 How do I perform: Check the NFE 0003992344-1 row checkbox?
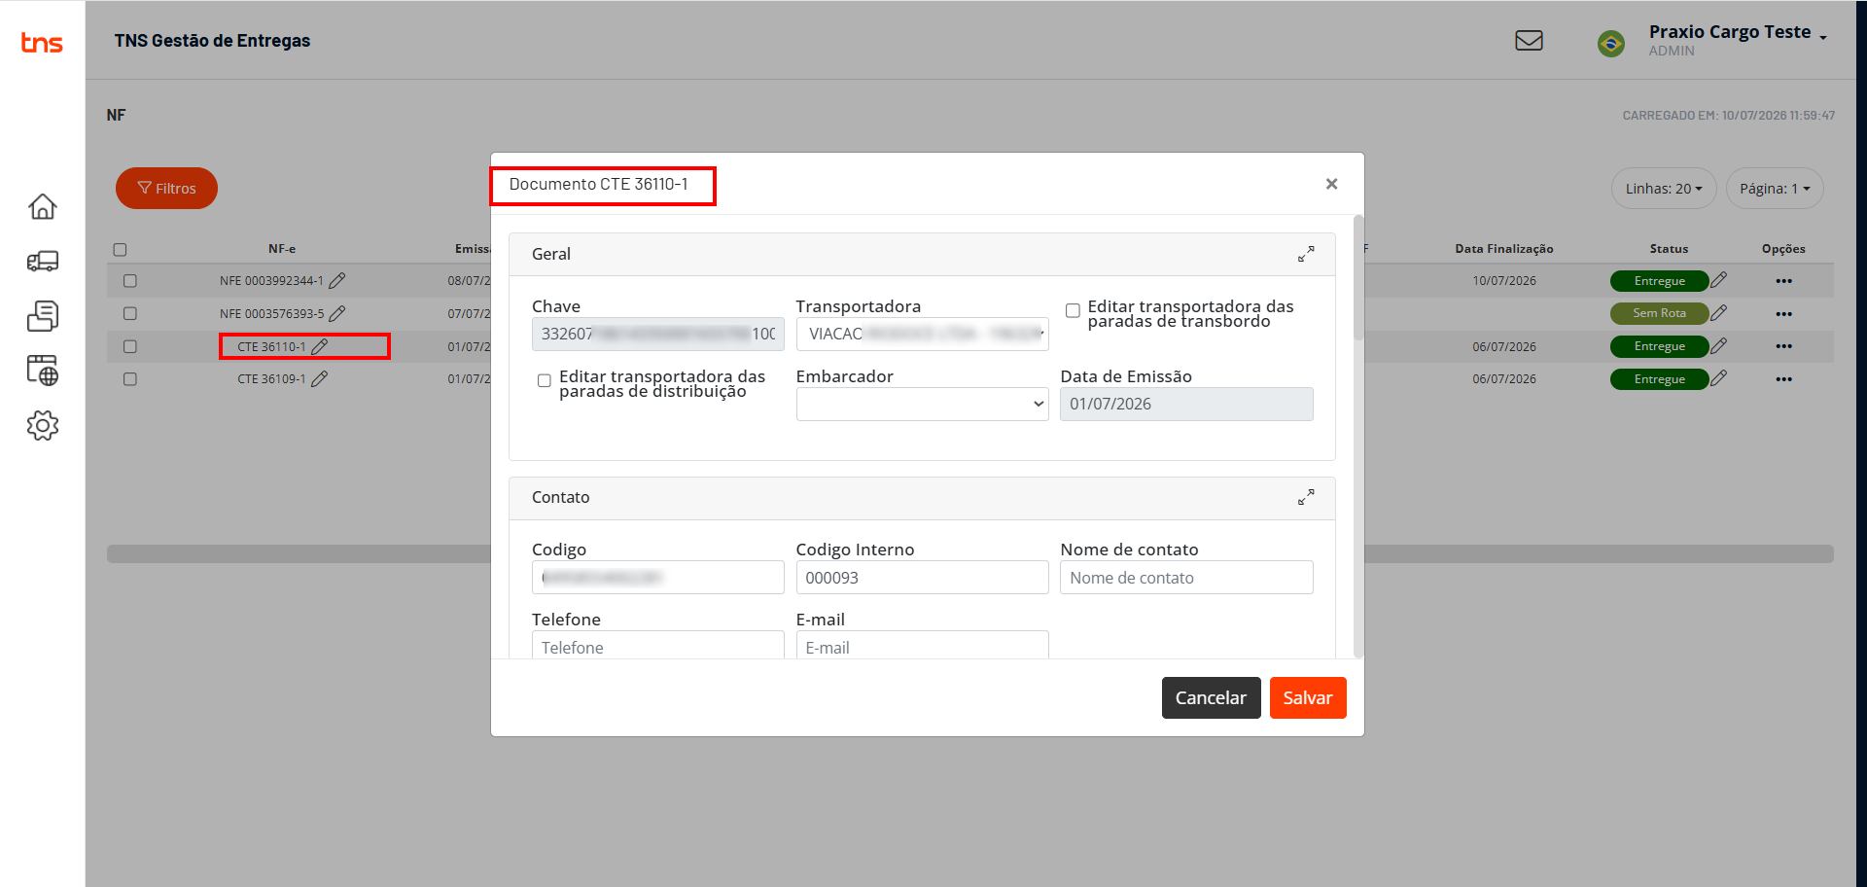point(130,281)
